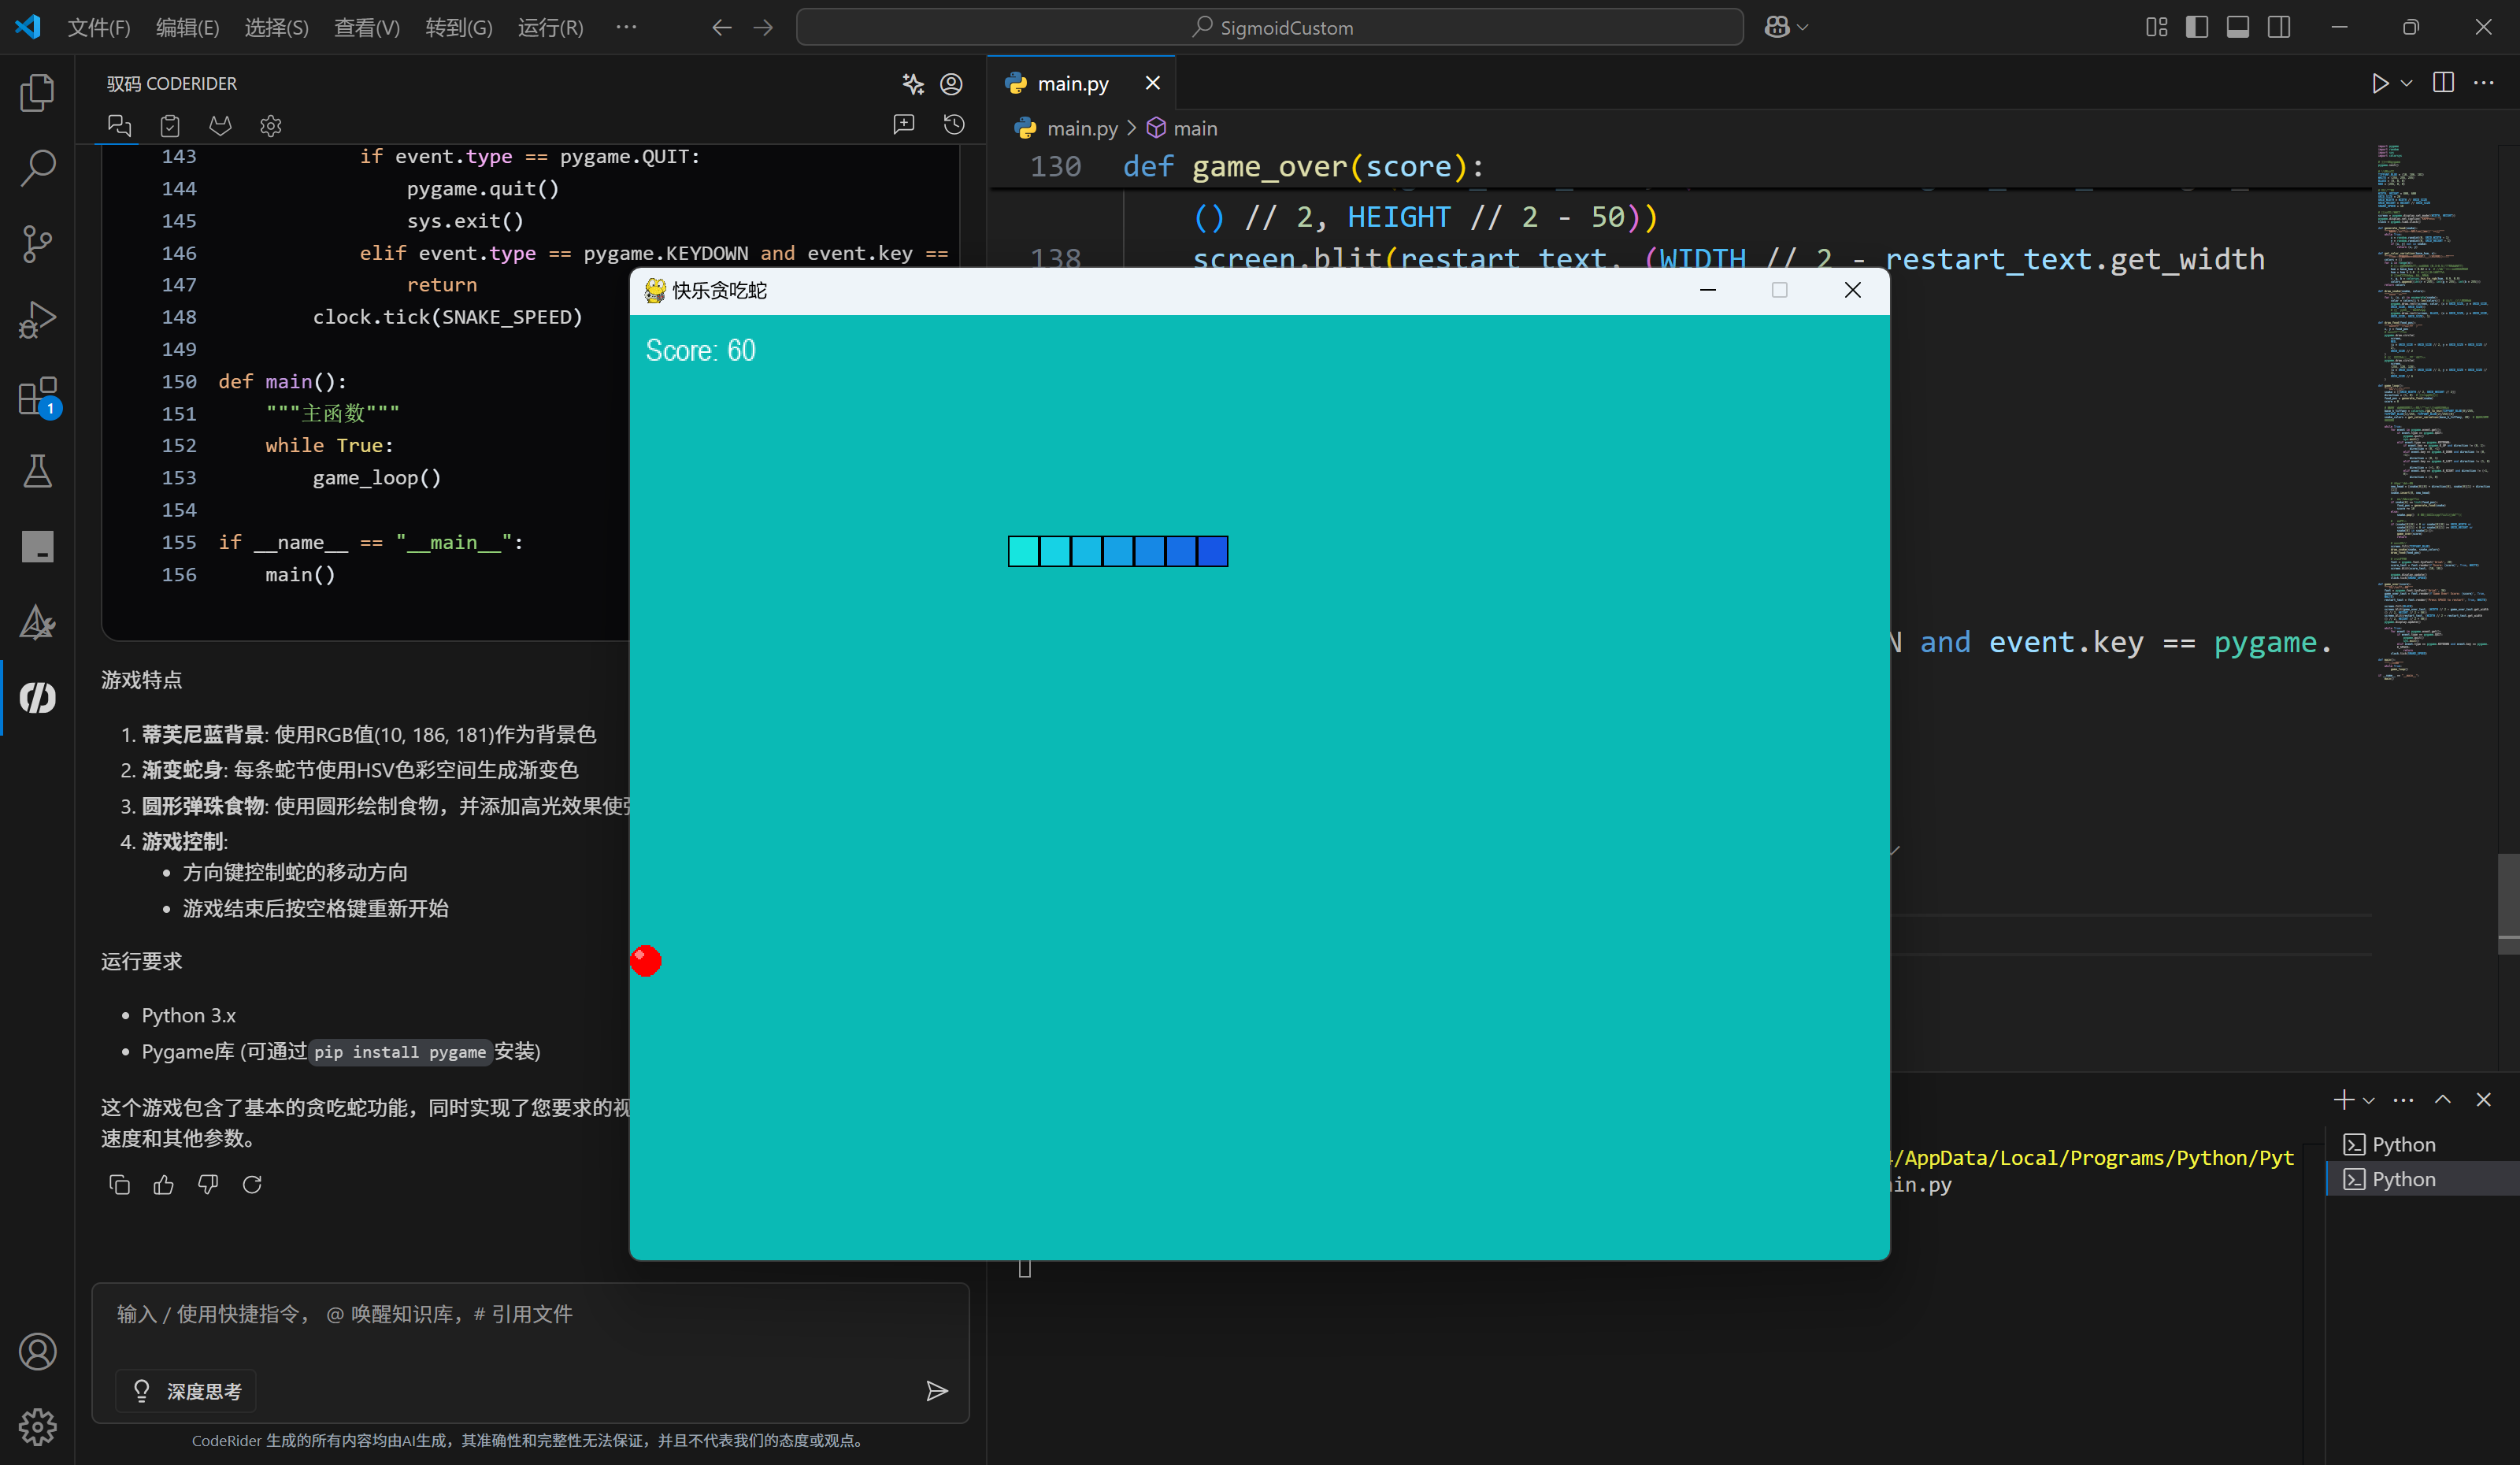This screenshot has height=1465, width=2520.
Task: Open the Accounts icon in activity bar
Action: [37, 1351]
